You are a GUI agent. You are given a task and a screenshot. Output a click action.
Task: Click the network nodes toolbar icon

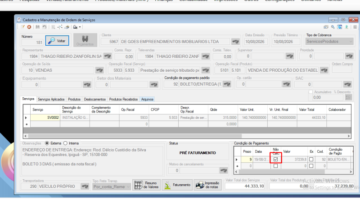pos(60,27)
